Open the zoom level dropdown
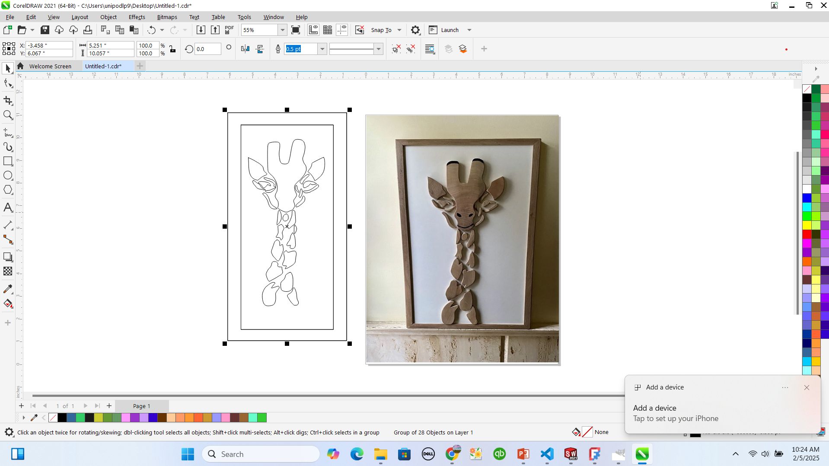 (x=282, y=30)
